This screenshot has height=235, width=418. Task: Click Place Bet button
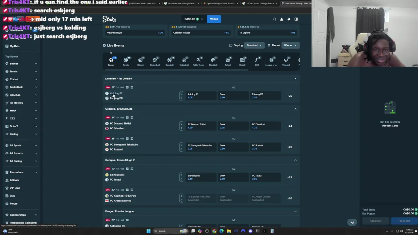tap(404, 221)
